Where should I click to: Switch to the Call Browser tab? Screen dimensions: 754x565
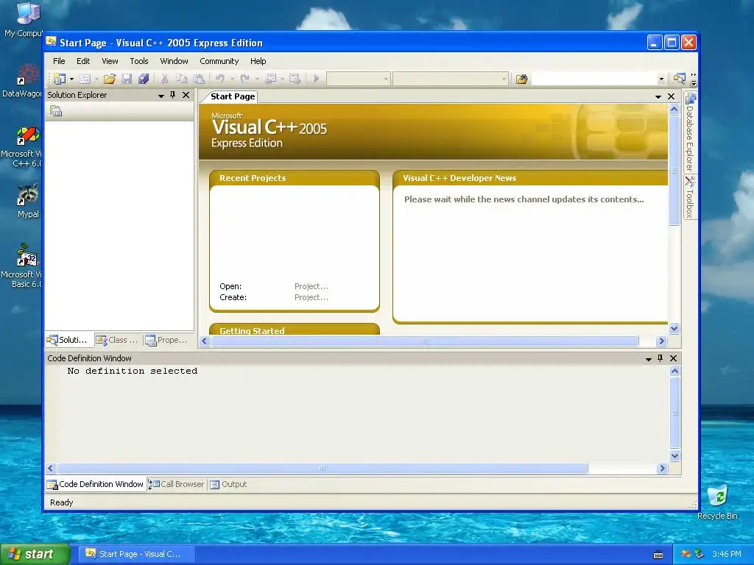[177, 484]
